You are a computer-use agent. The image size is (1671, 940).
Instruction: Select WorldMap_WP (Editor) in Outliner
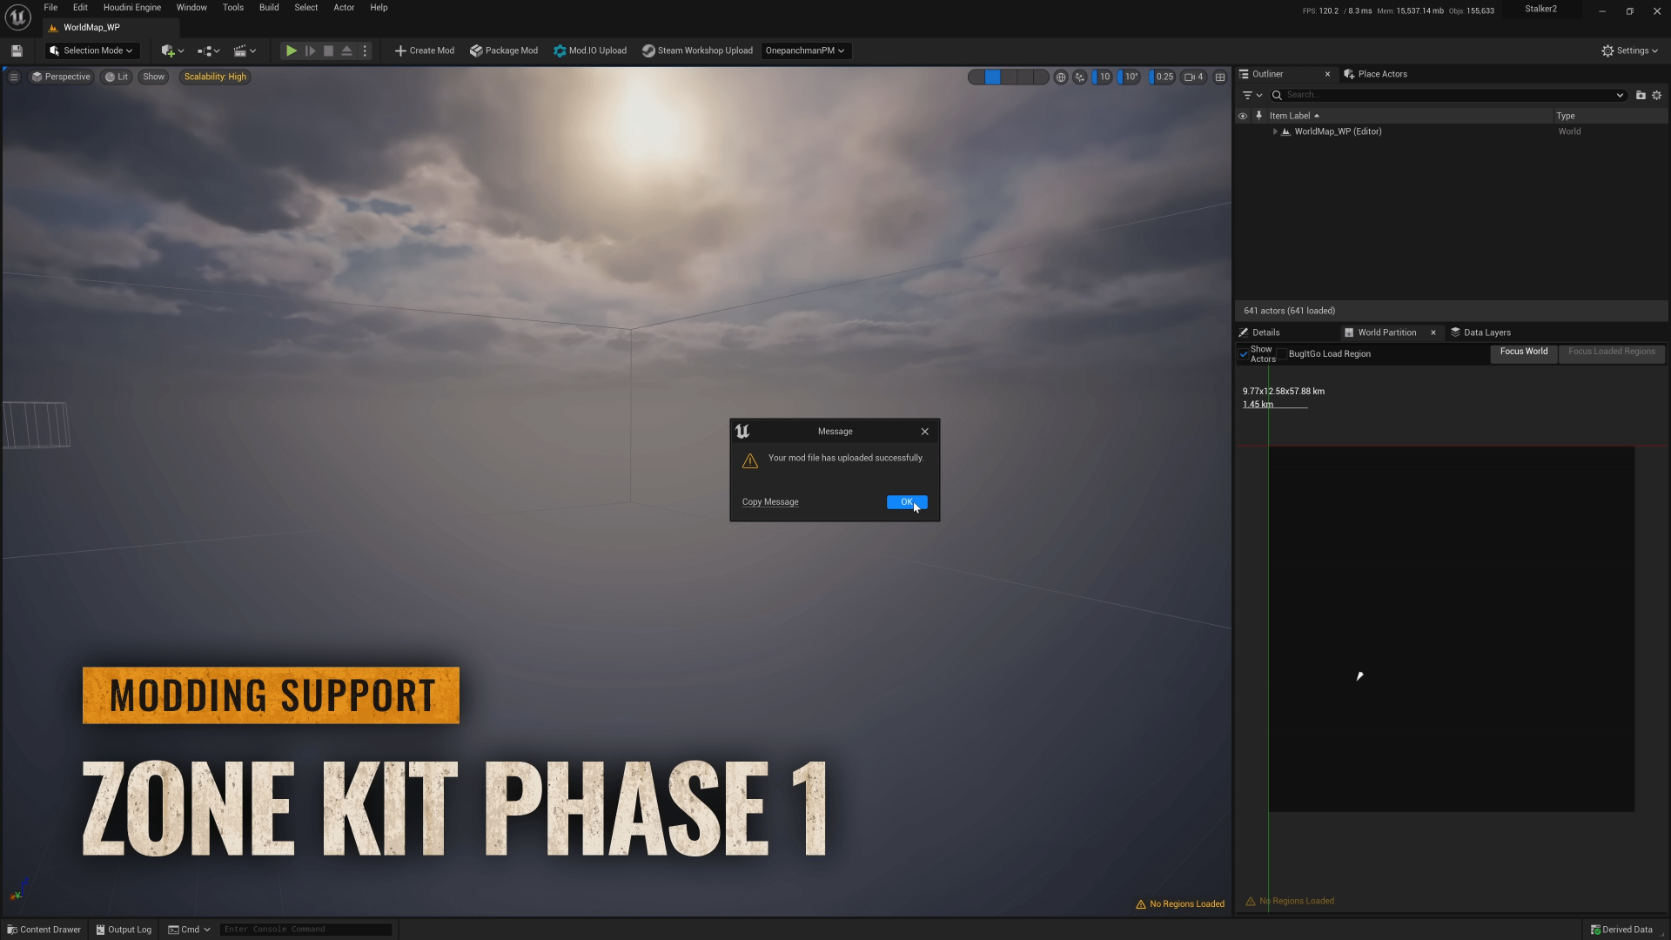[x=1338, y=131]
